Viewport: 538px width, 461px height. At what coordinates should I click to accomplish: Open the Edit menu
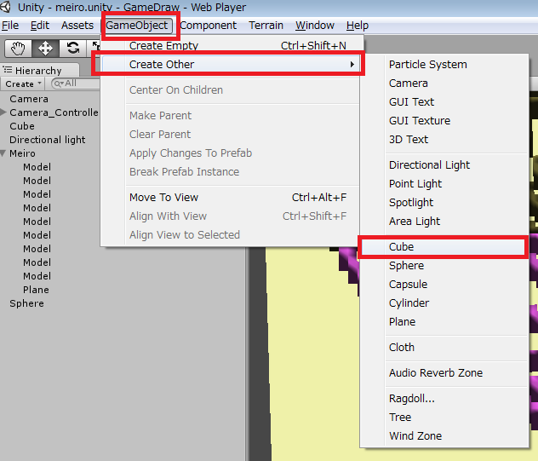click(40, 26)
